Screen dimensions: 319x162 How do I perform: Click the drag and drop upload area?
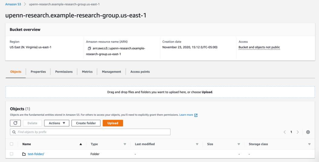160,92
